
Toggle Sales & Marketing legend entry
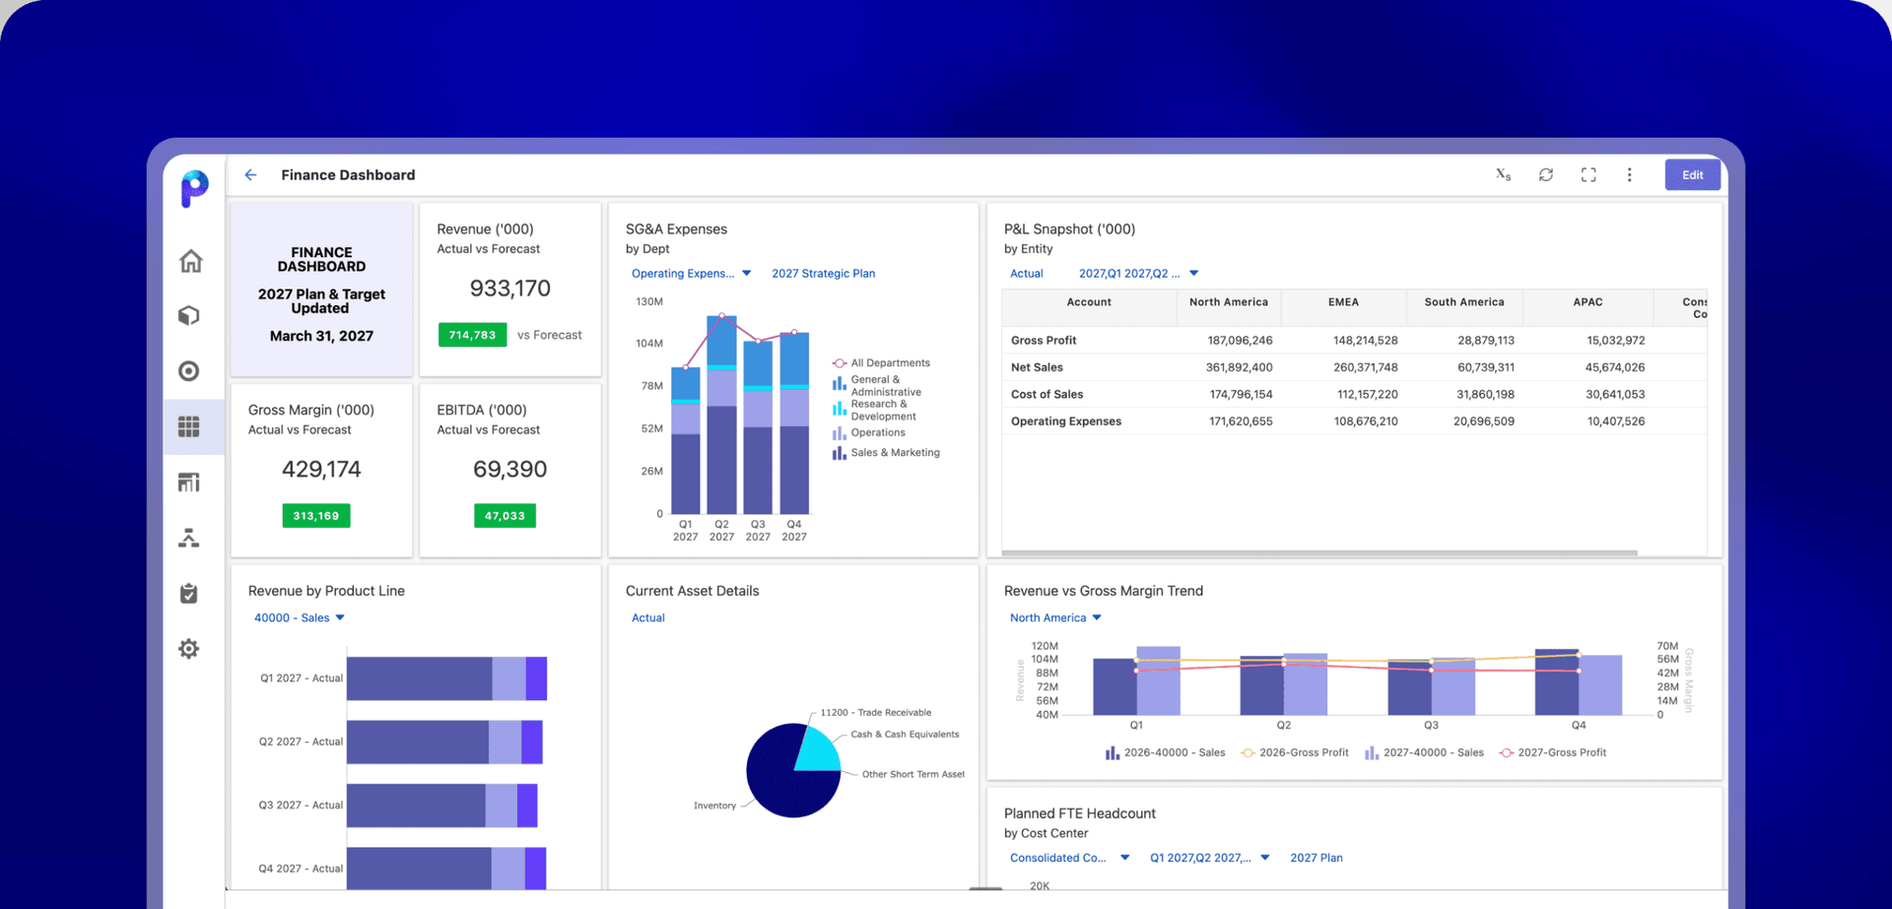[886, 453]
